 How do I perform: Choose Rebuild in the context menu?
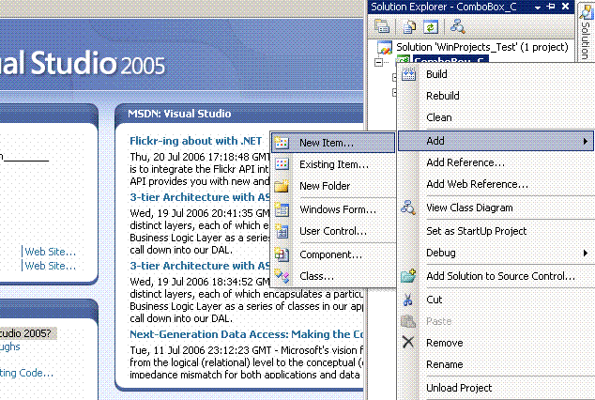[496, 96]
